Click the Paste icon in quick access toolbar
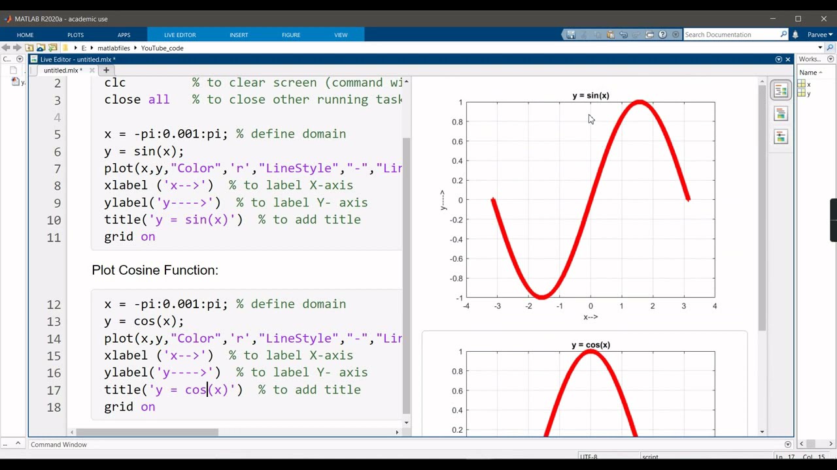This screenshot has width=837, height=470. [610, 35]
